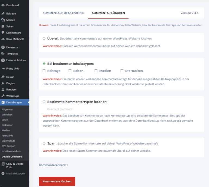Click the Plugins plug icon

point(3,83)
